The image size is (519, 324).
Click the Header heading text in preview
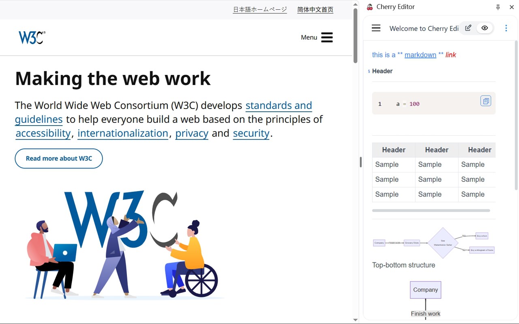tap(382, 71)
